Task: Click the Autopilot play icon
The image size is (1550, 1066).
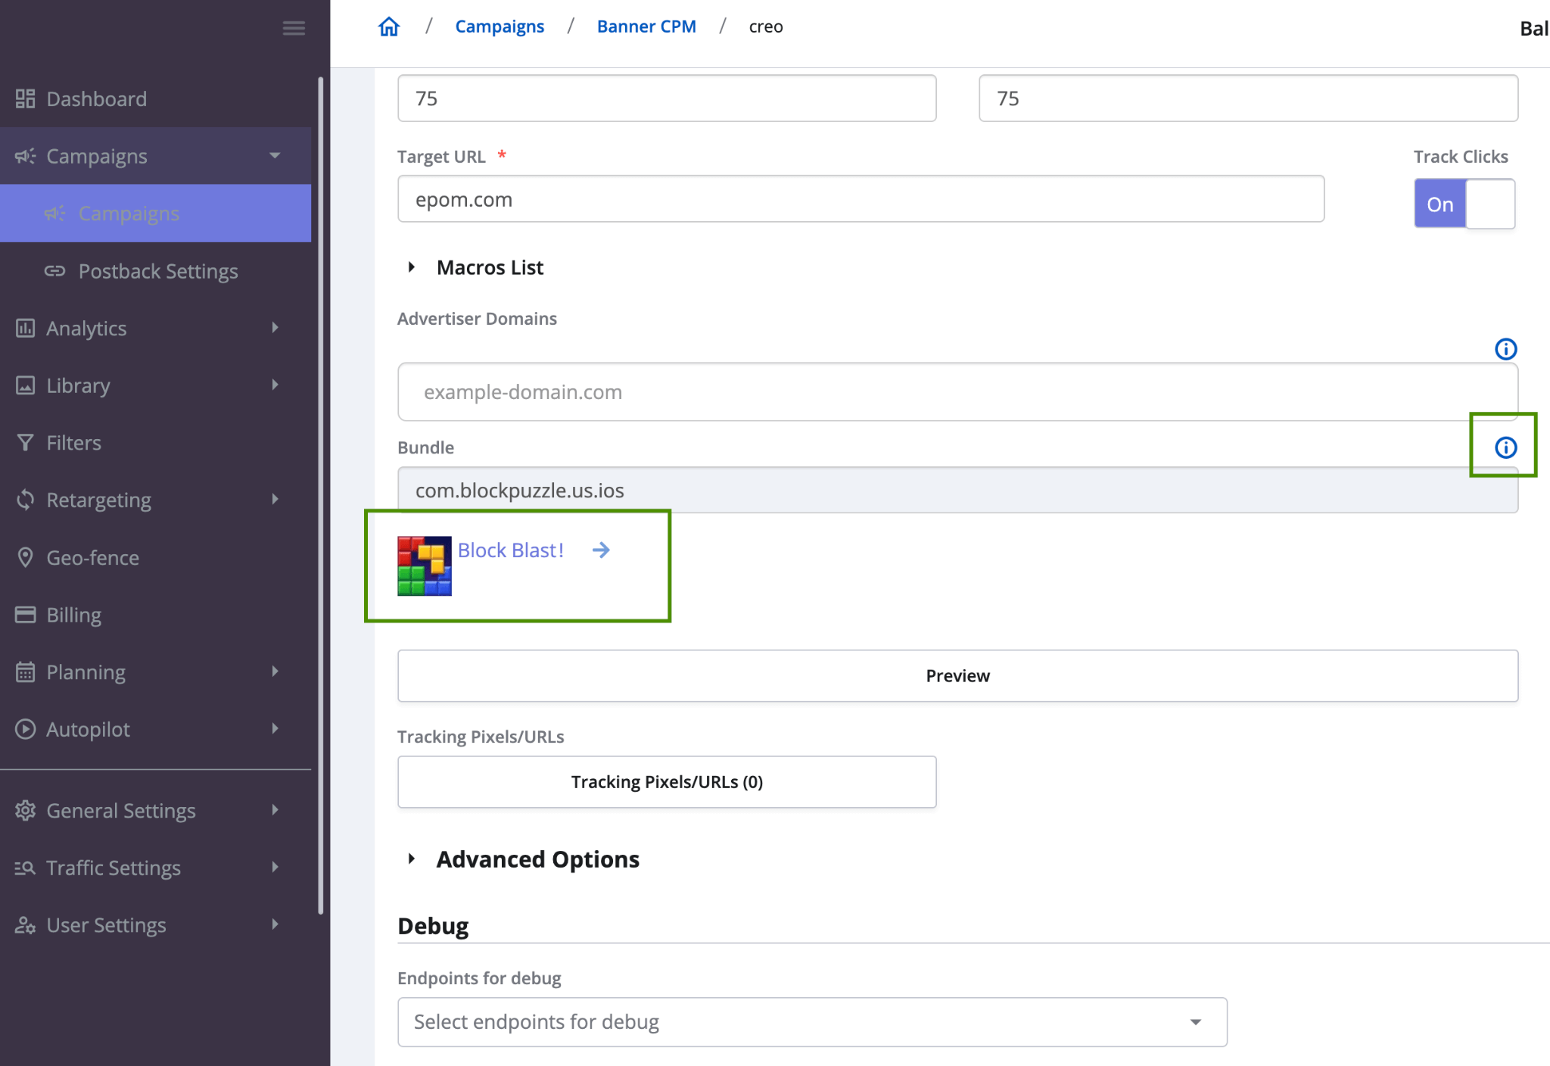Action: 26,728
